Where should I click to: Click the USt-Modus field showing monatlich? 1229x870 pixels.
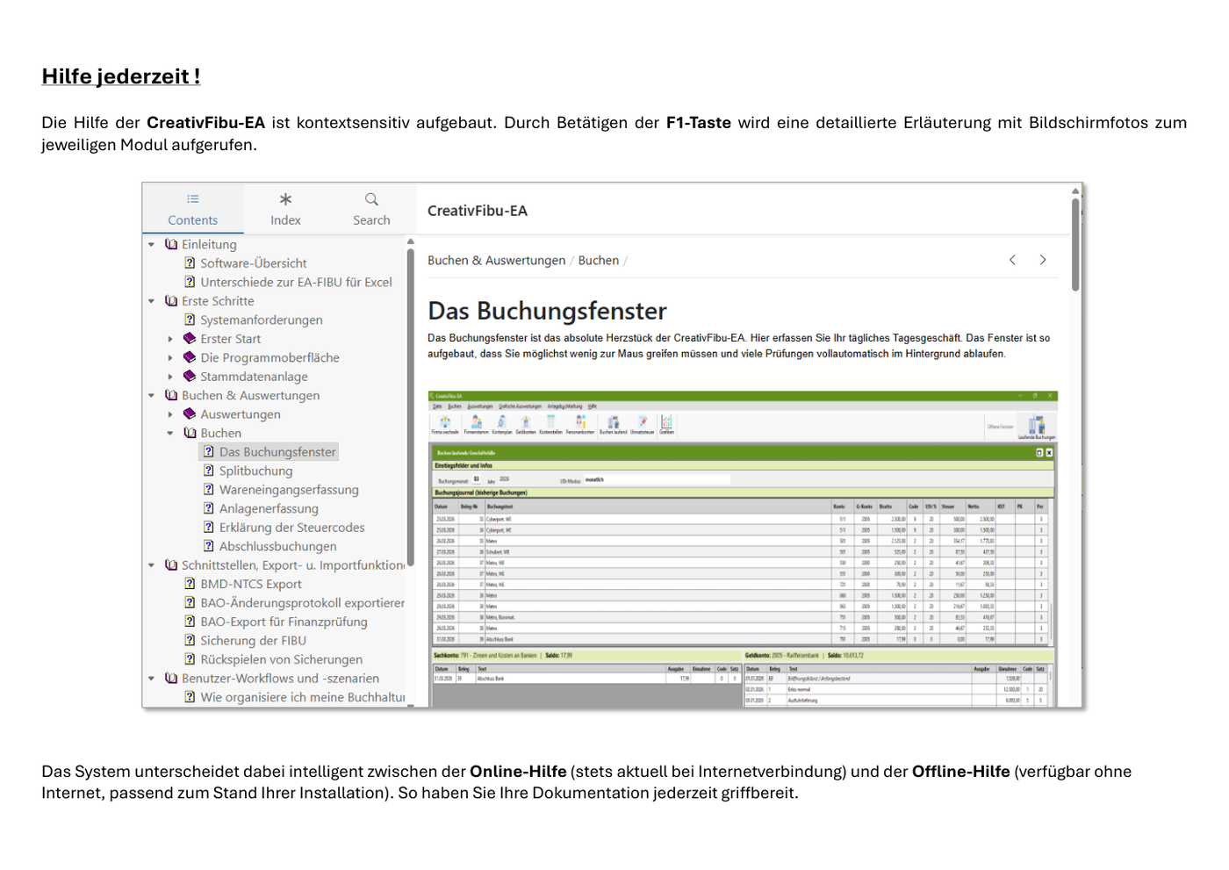[x=656, y=479]
